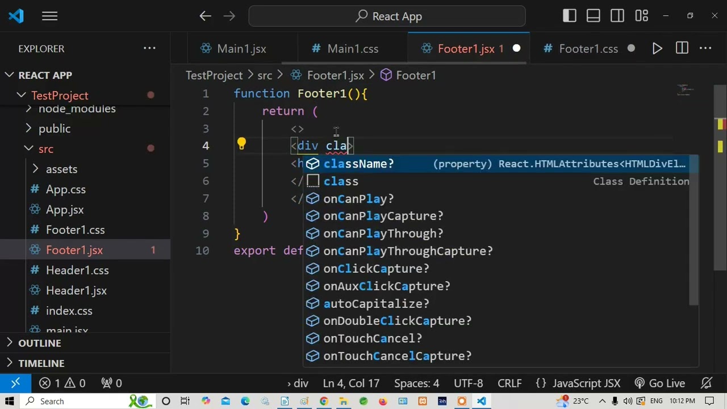
Task: Start Go Live server
Action: (x=660, y=383)
